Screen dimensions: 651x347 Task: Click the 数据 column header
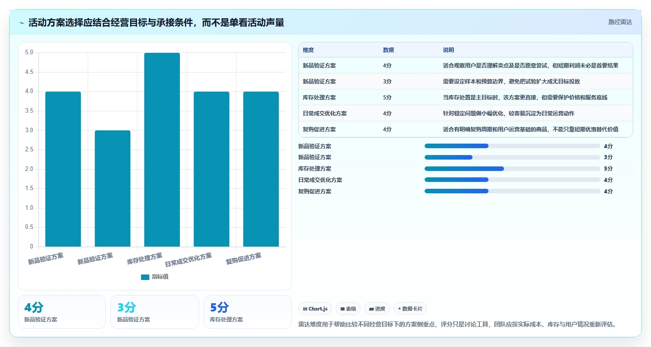click(388, 50)
